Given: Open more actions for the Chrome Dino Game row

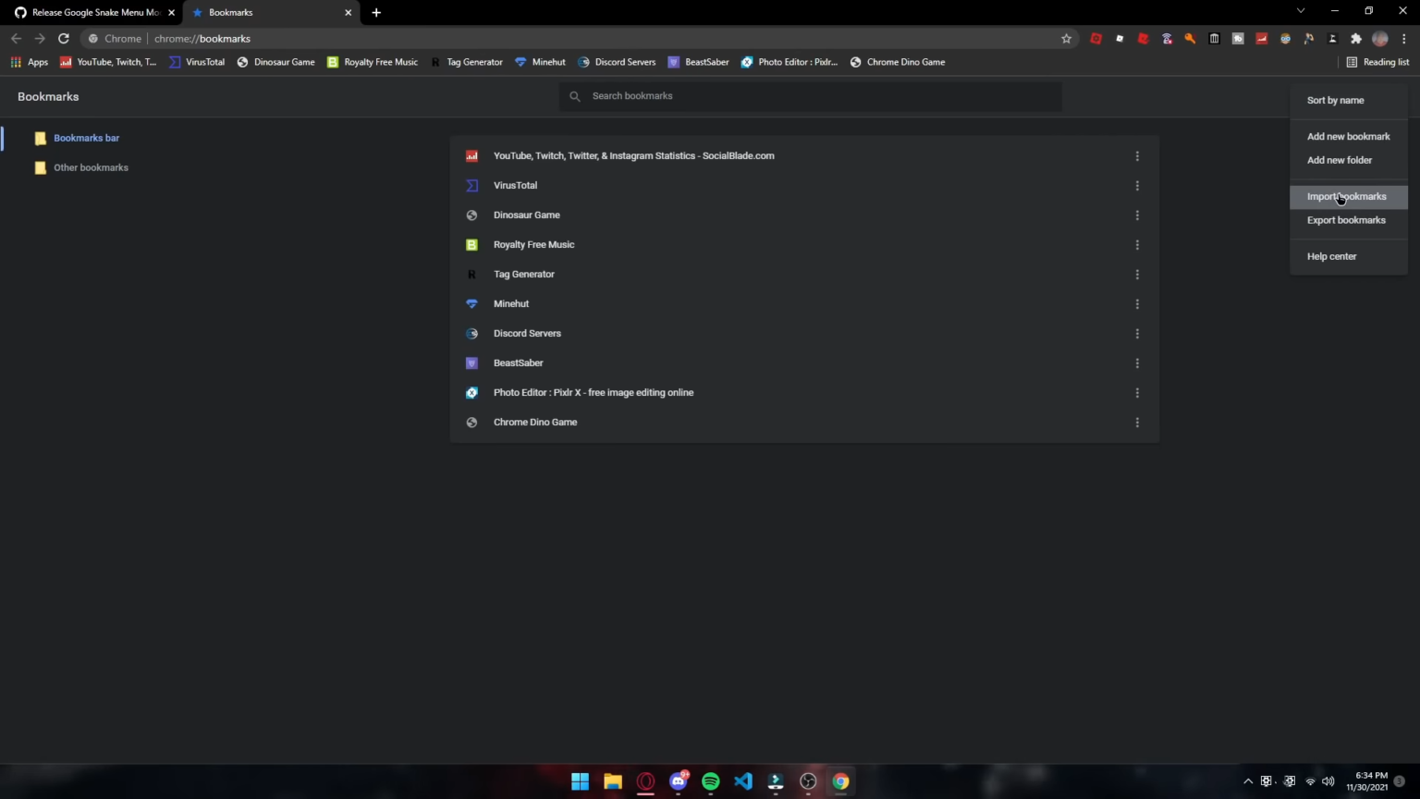Looking at the screenshot, I should click(x=1137, y=423).
